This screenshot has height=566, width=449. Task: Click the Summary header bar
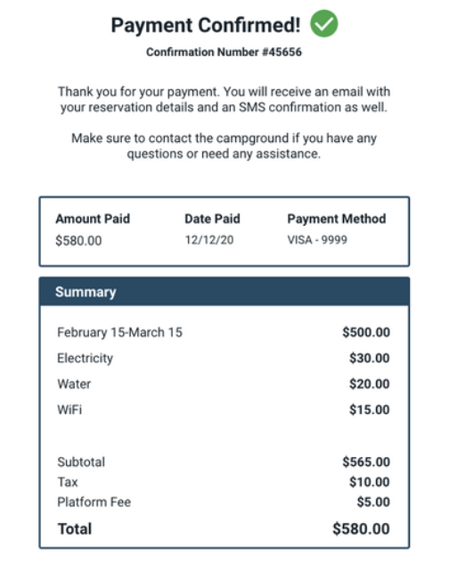point(224,292)
